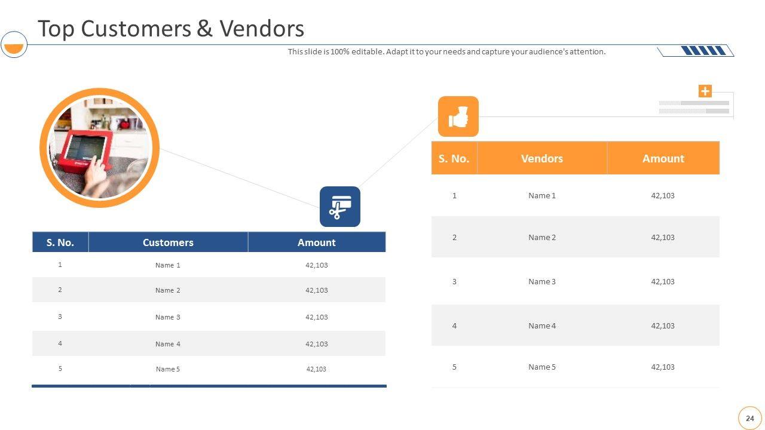Click the blue Customers column header
The image size is (765, 430).
click(x=168, y=242)
